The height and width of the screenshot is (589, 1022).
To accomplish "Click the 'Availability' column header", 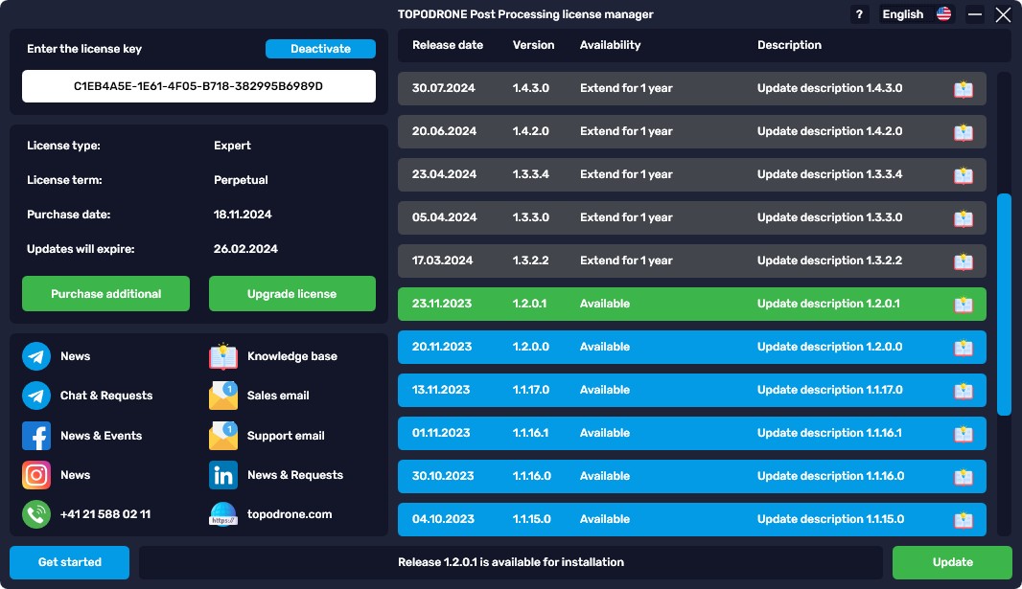I will tap(610, 45).
